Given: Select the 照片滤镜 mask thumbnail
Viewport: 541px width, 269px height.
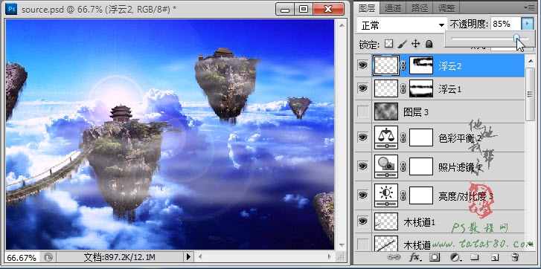Looking at the screenshot, I should [x=421, y=166].
